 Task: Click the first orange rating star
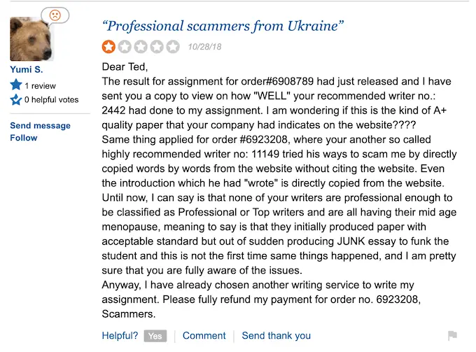pos(110,48)
